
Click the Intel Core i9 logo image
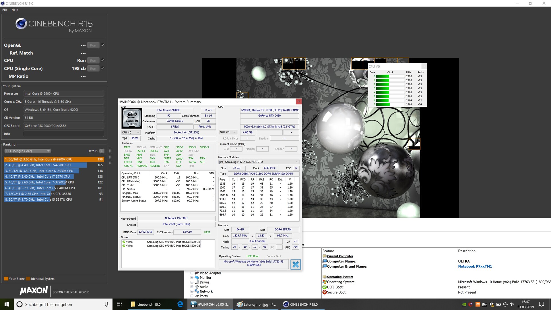click(132, 118)
